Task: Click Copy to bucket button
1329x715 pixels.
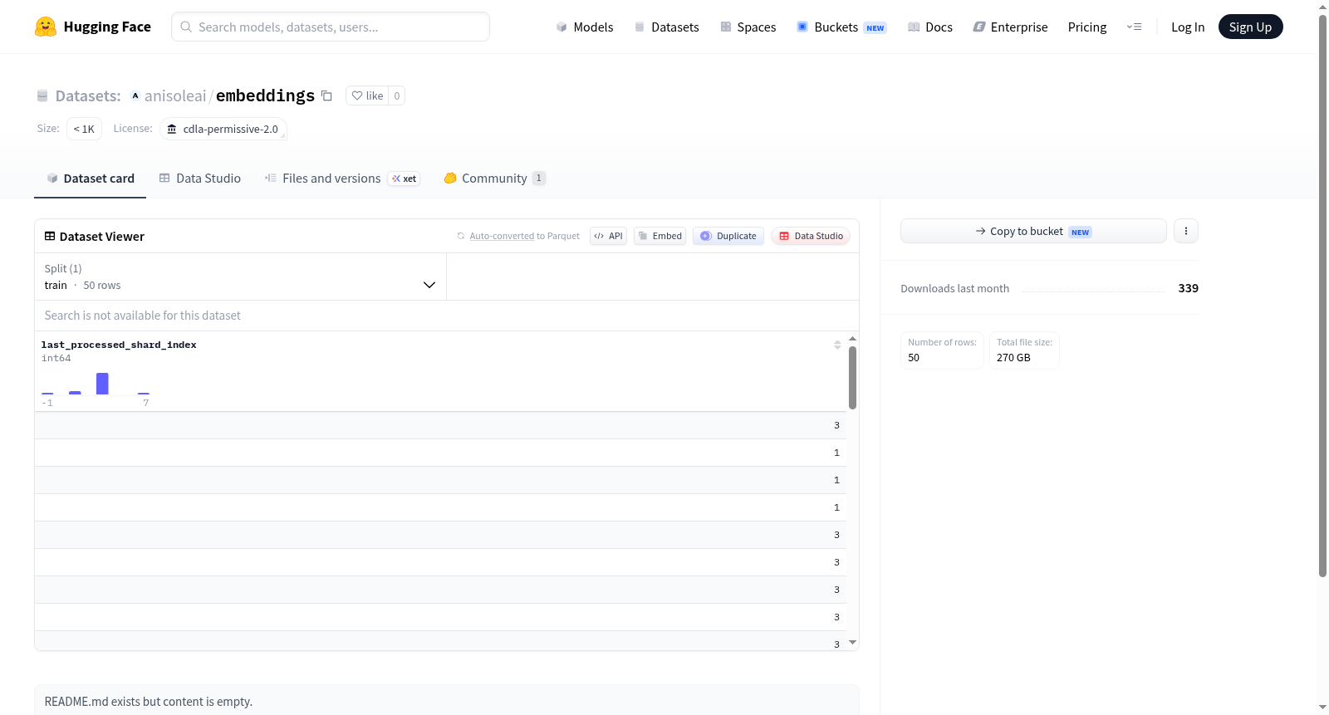Action: (x=1033, y=231)
